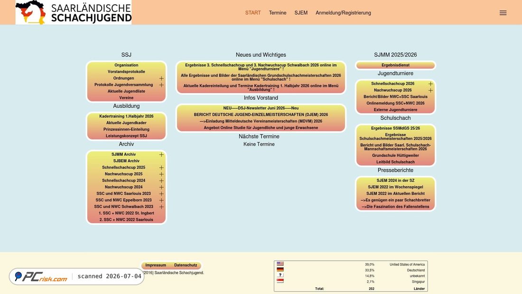522x294 pixels.
Task: Click the unknown country question mark icon
Action: [280, 275]
